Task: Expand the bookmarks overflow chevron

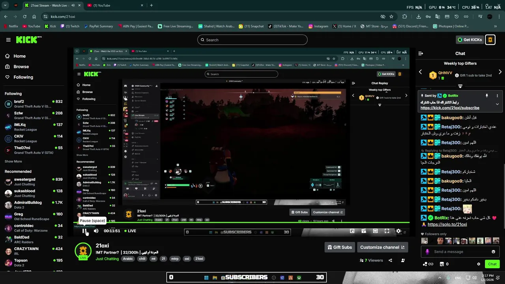Action: tap(496, 26)
